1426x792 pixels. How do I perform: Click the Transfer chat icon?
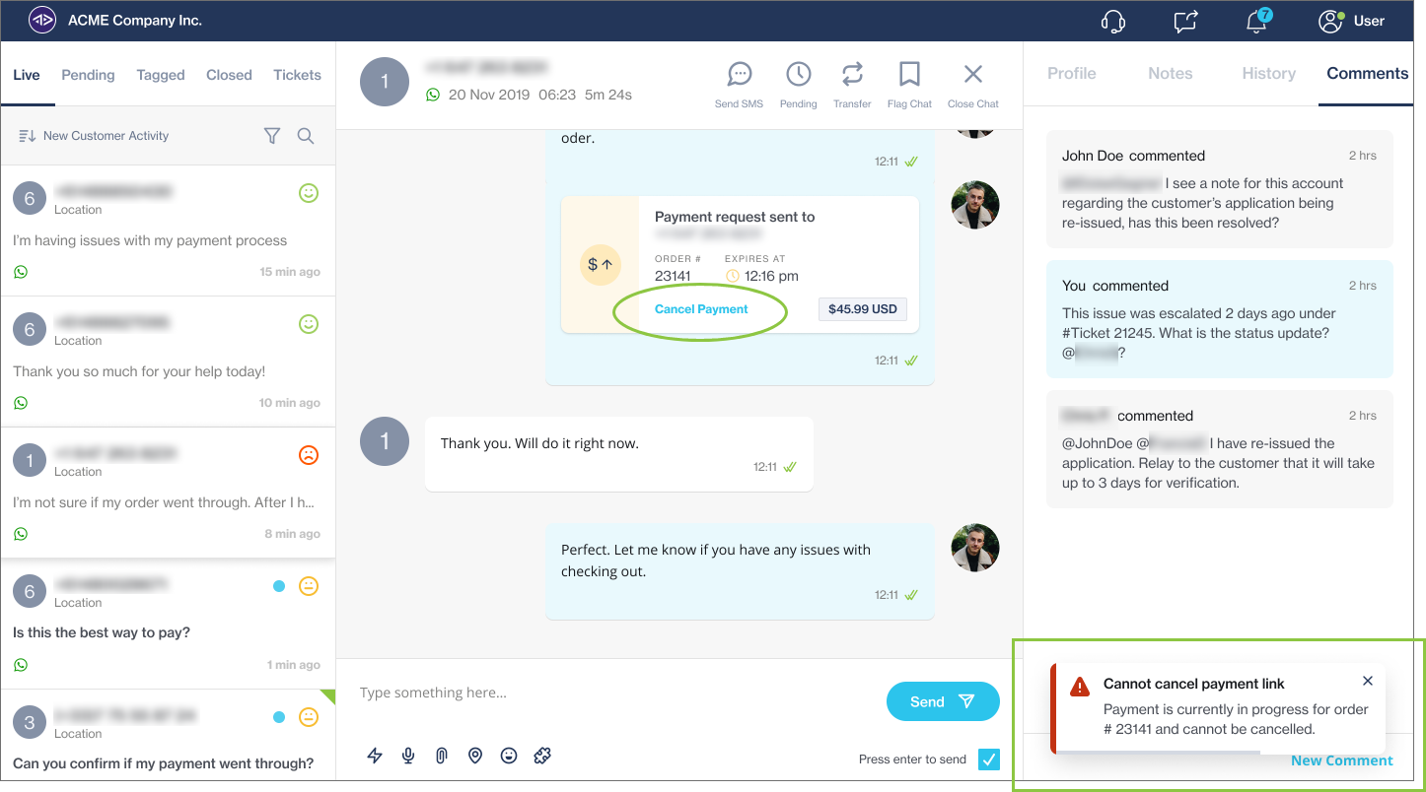(852, 75)
